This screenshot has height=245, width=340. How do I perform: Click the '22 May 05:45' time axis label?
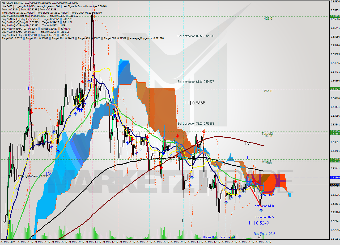(161, 242)
